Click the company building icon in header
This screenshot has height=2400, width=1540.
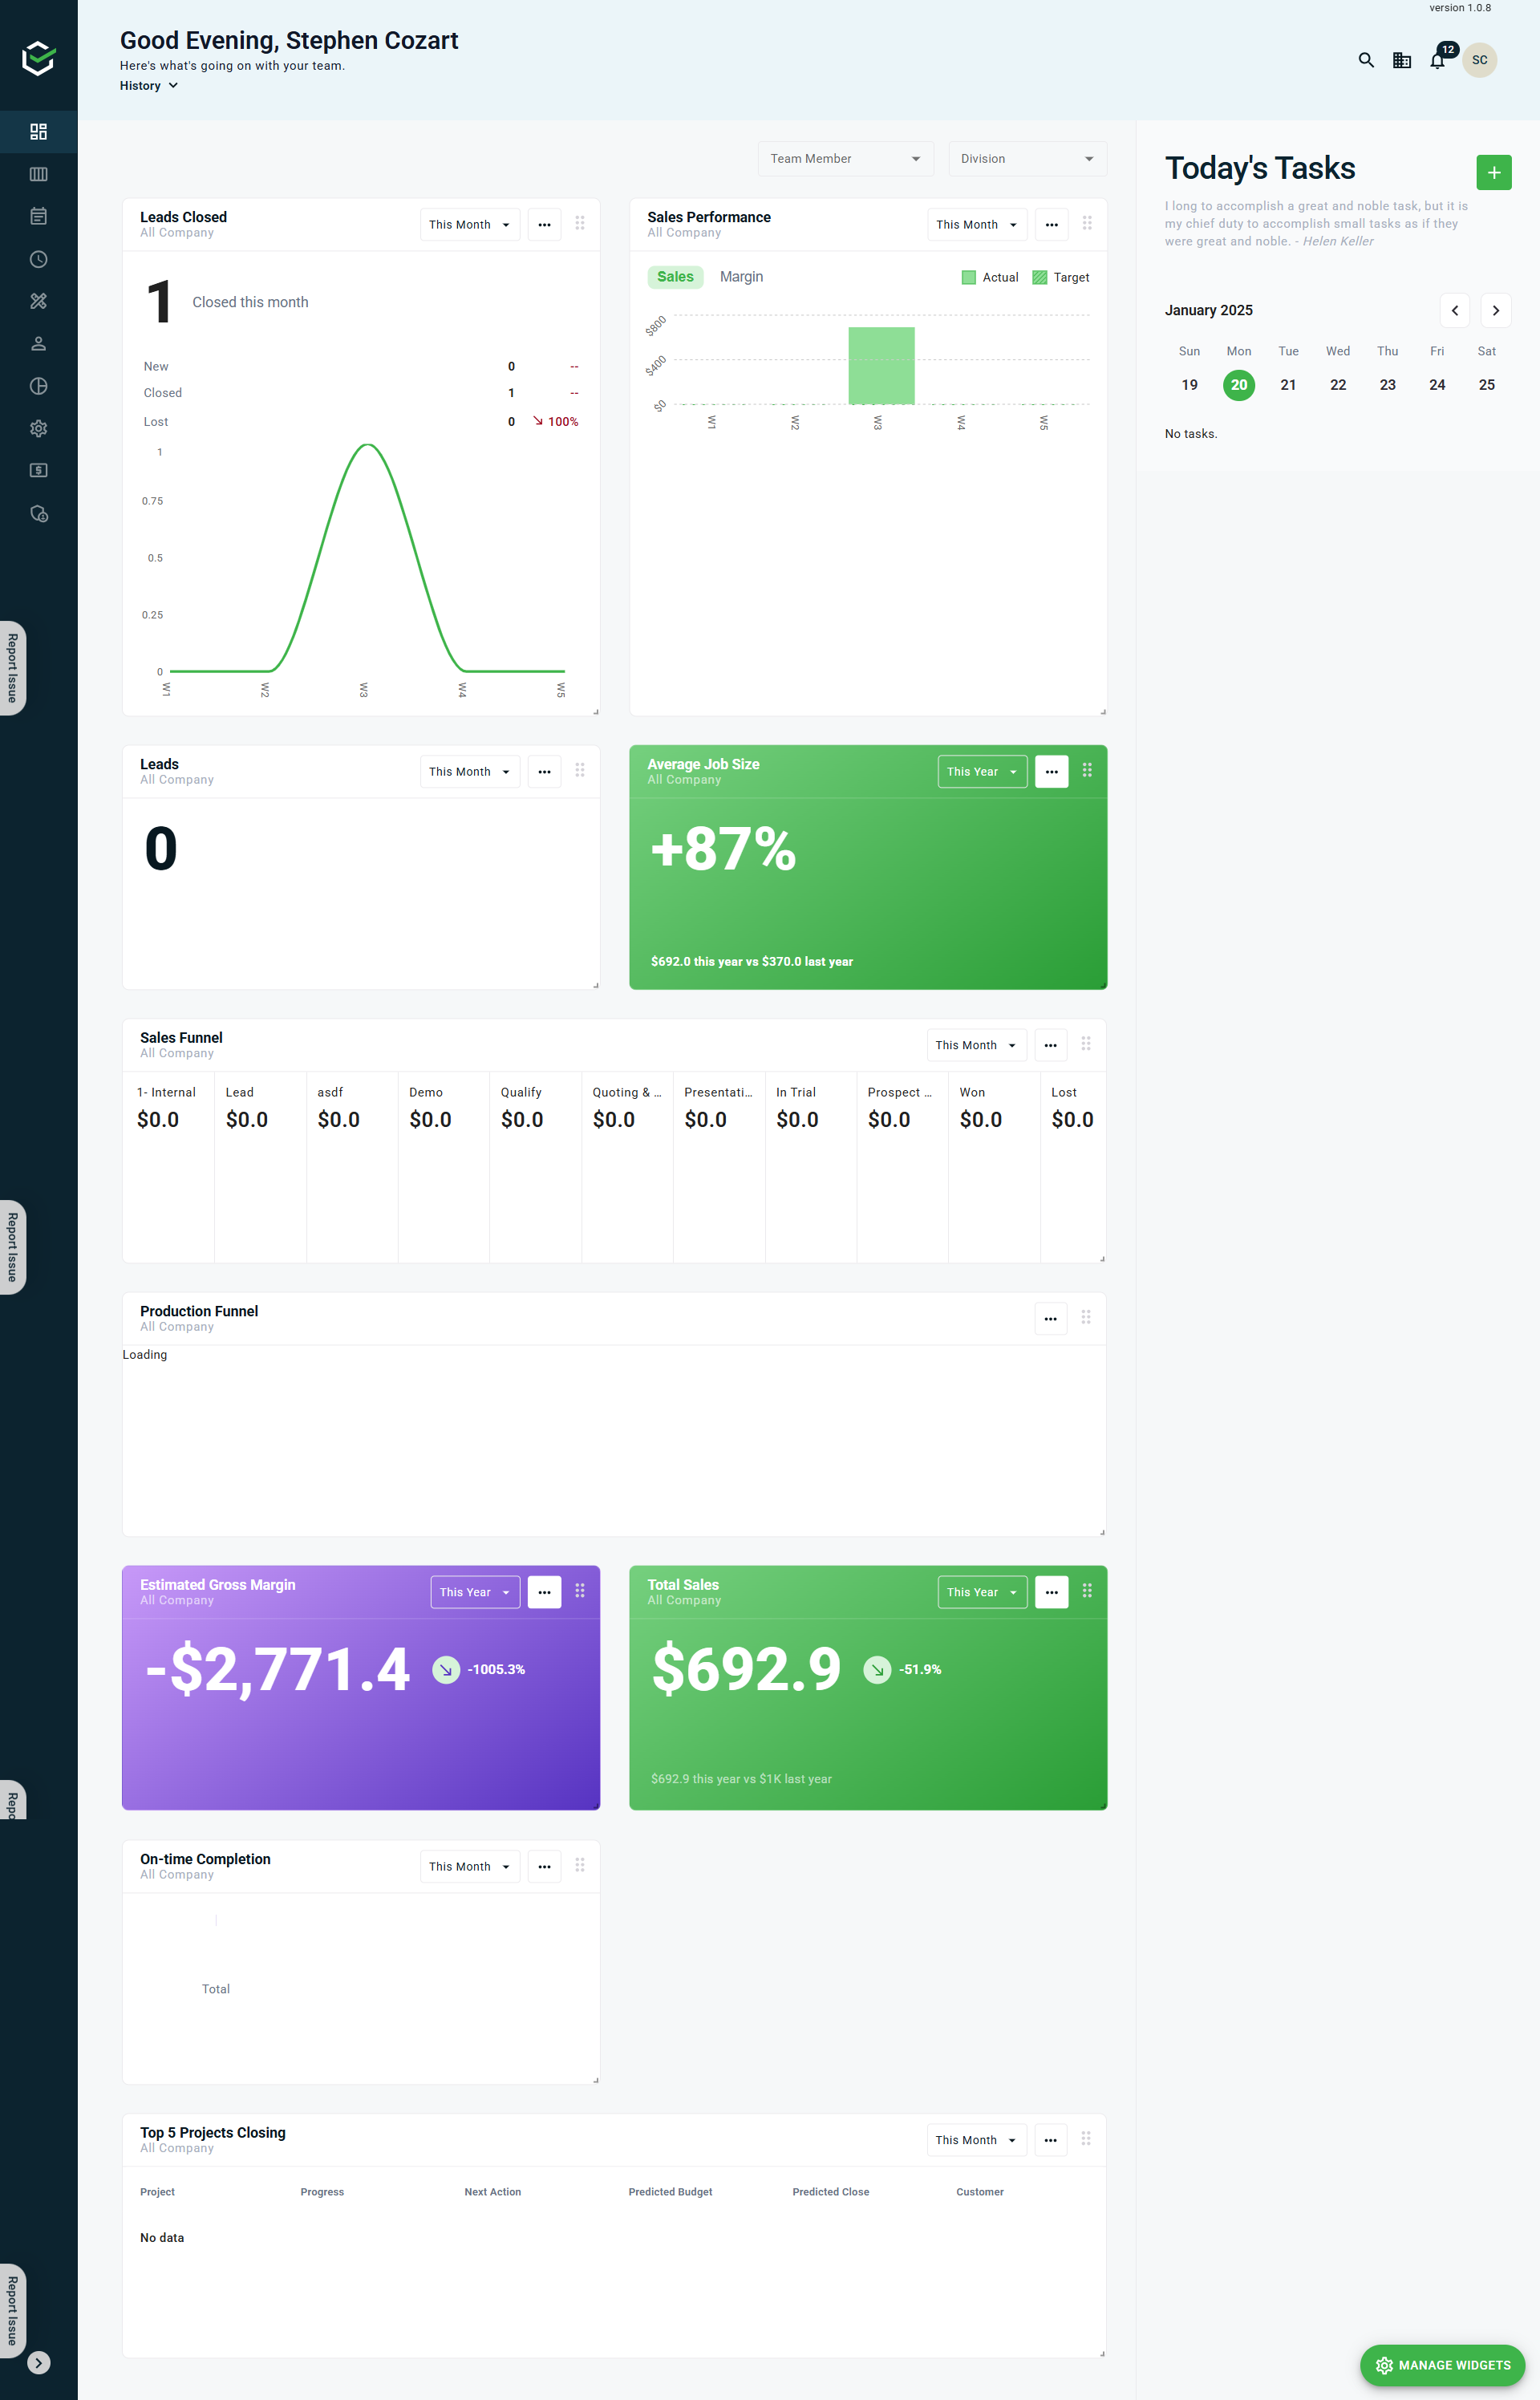coord(1402,60)
